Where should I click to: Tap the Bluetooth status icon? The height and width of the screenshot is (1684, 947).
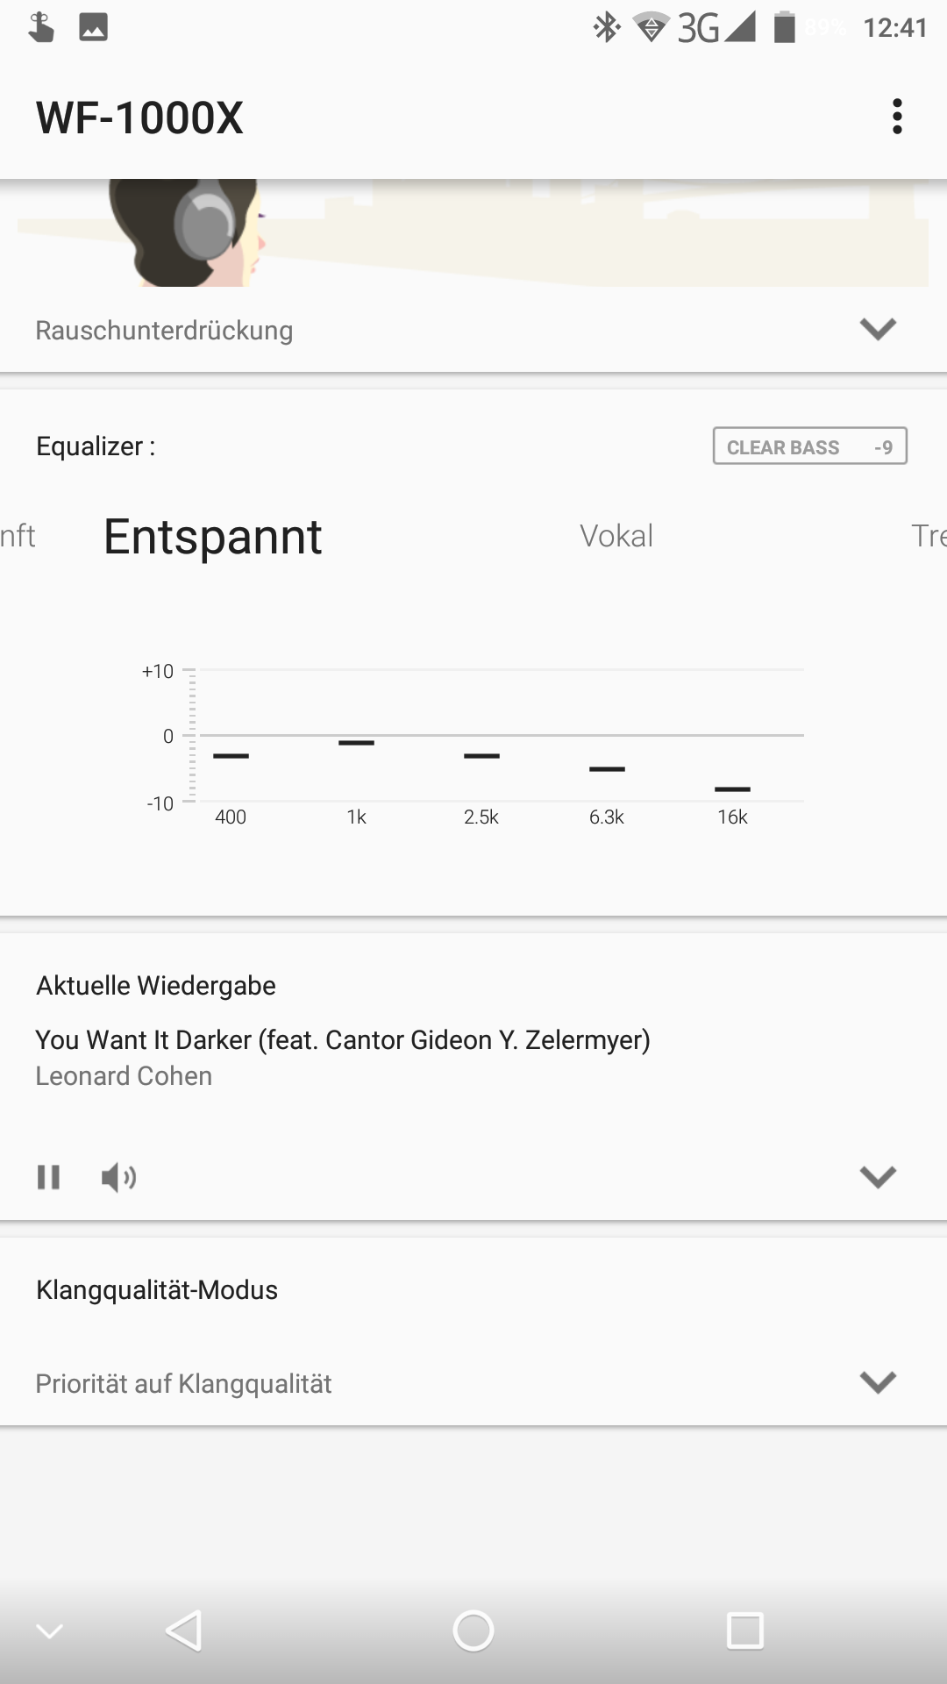tap(606, 28)
